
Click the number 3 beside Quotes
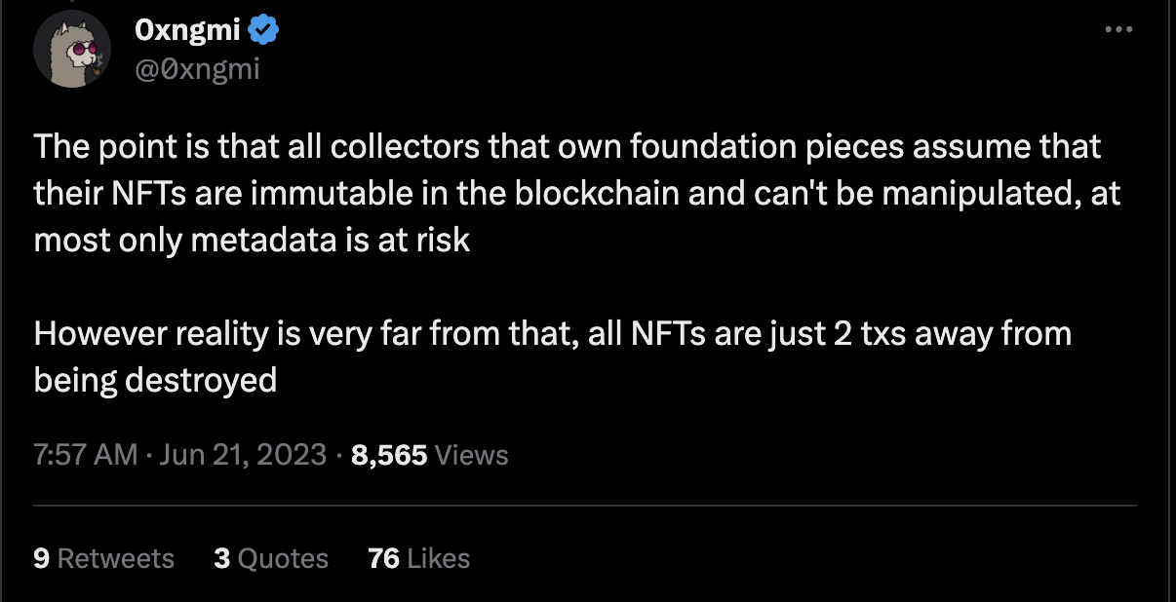(x=221, y=558)
